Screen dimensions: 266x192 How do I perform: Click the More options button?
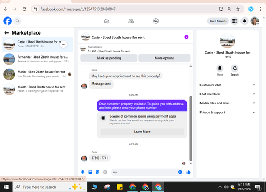click(164, 58)
